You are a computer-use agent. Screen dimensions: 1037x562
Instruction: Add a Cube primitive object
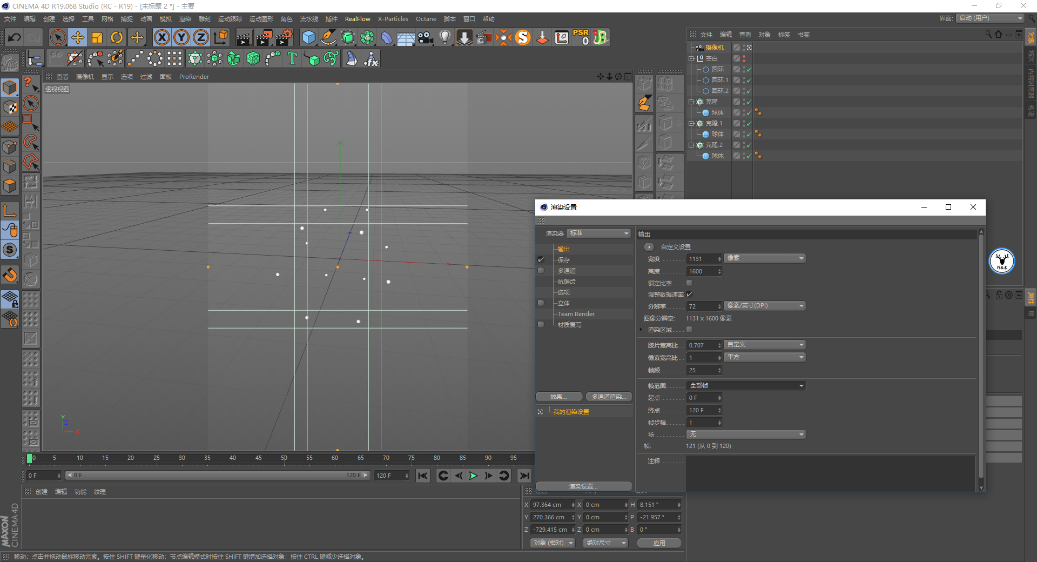[x=308, y=37]
